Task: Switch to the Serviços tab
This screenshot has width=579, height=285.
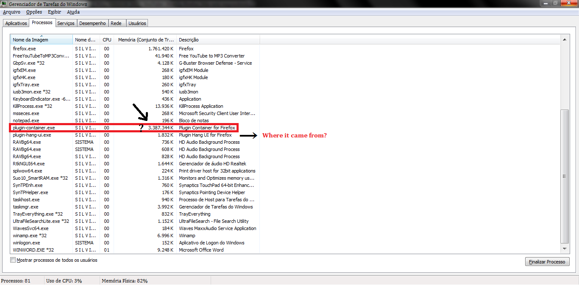Action: pos(66,23)
